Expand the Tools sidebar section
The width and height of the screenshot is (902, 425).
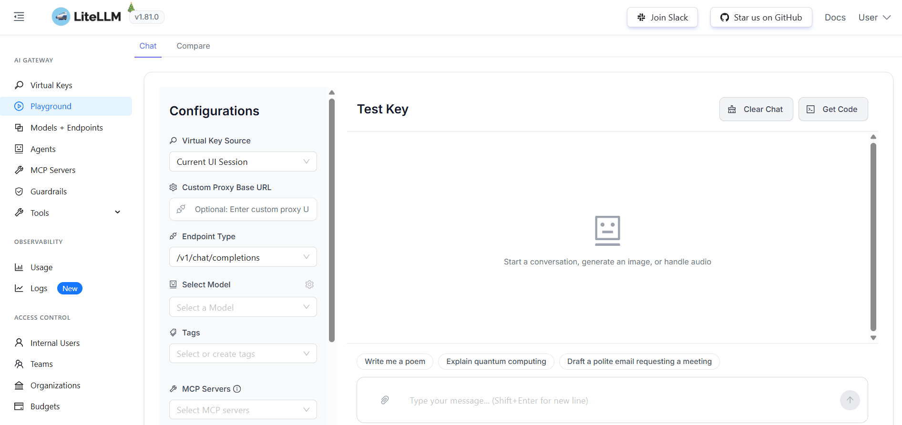tap(67, 212)
